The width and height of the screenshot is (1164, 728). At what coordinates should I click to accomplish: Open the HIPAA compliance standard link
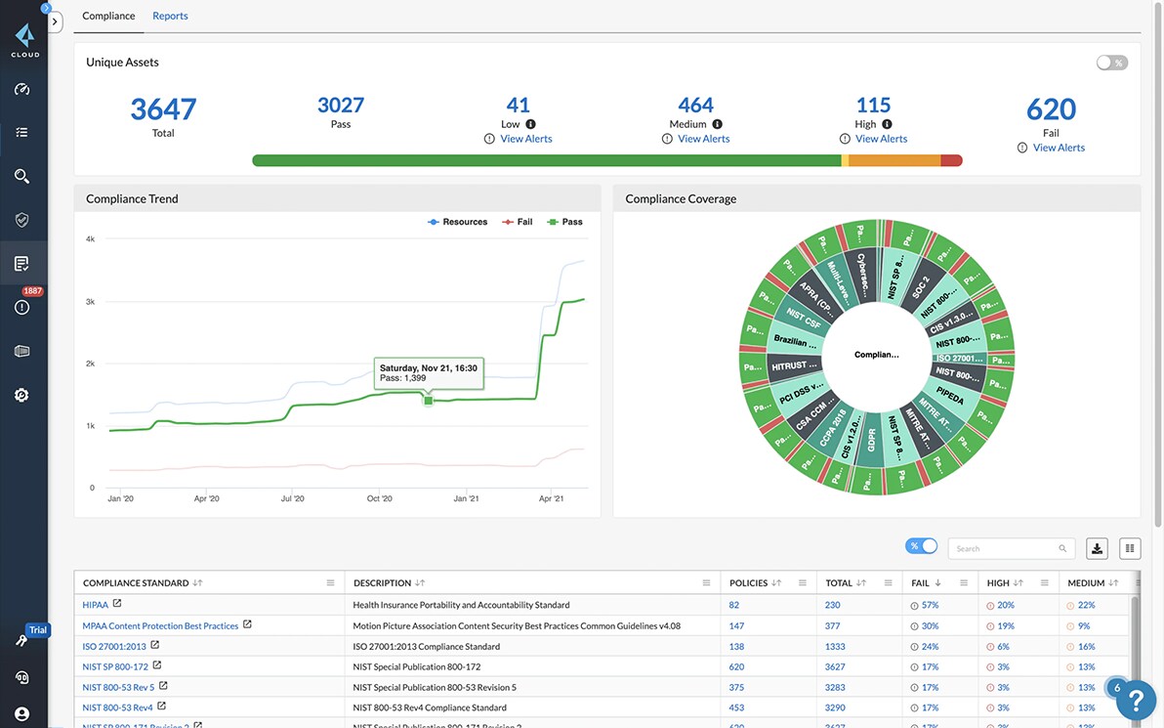94,604
